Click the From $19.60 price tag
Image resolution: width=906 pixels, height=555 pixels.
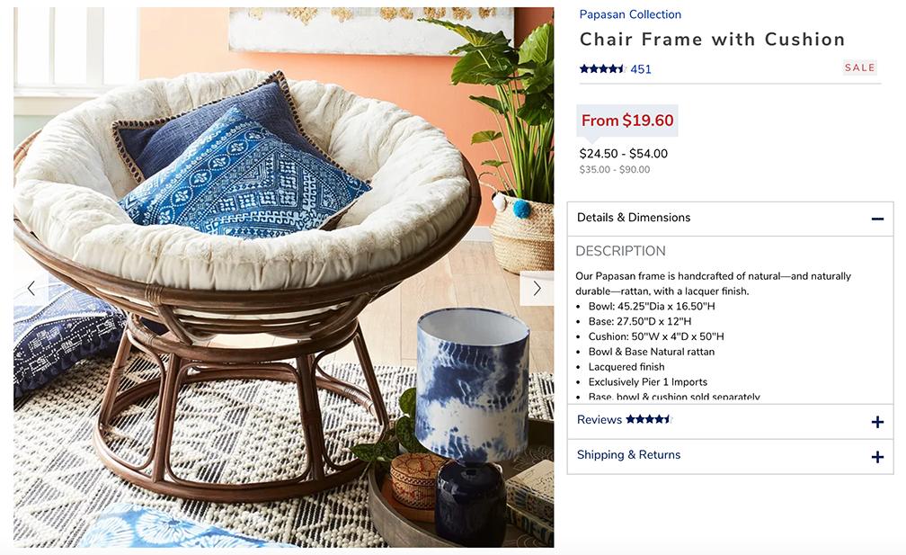click(x=627, y=121)
